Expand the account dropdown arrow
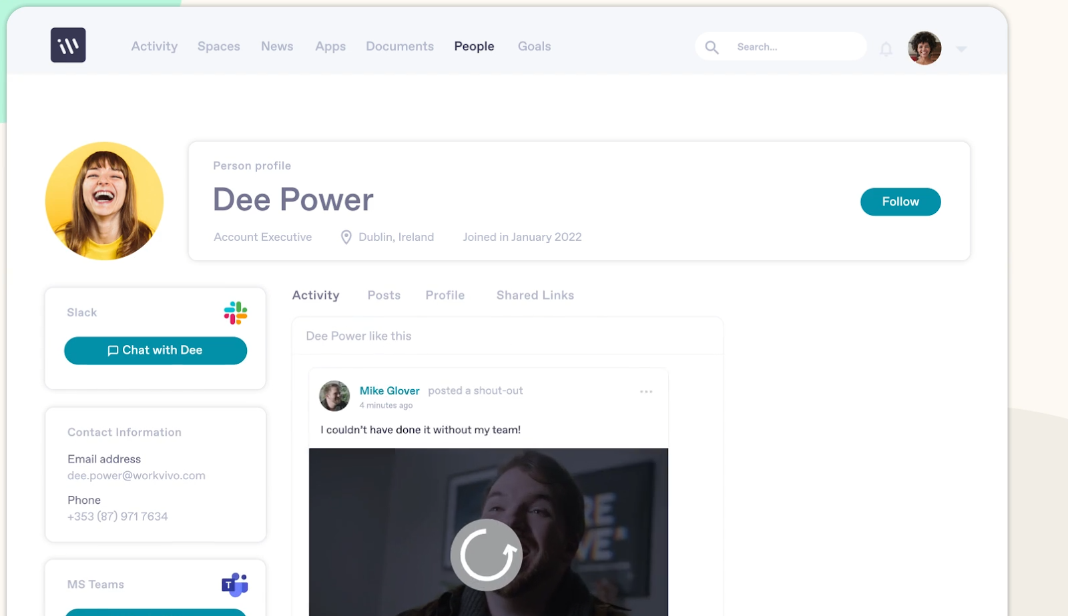1068x616 pixels. coord(961,49)
